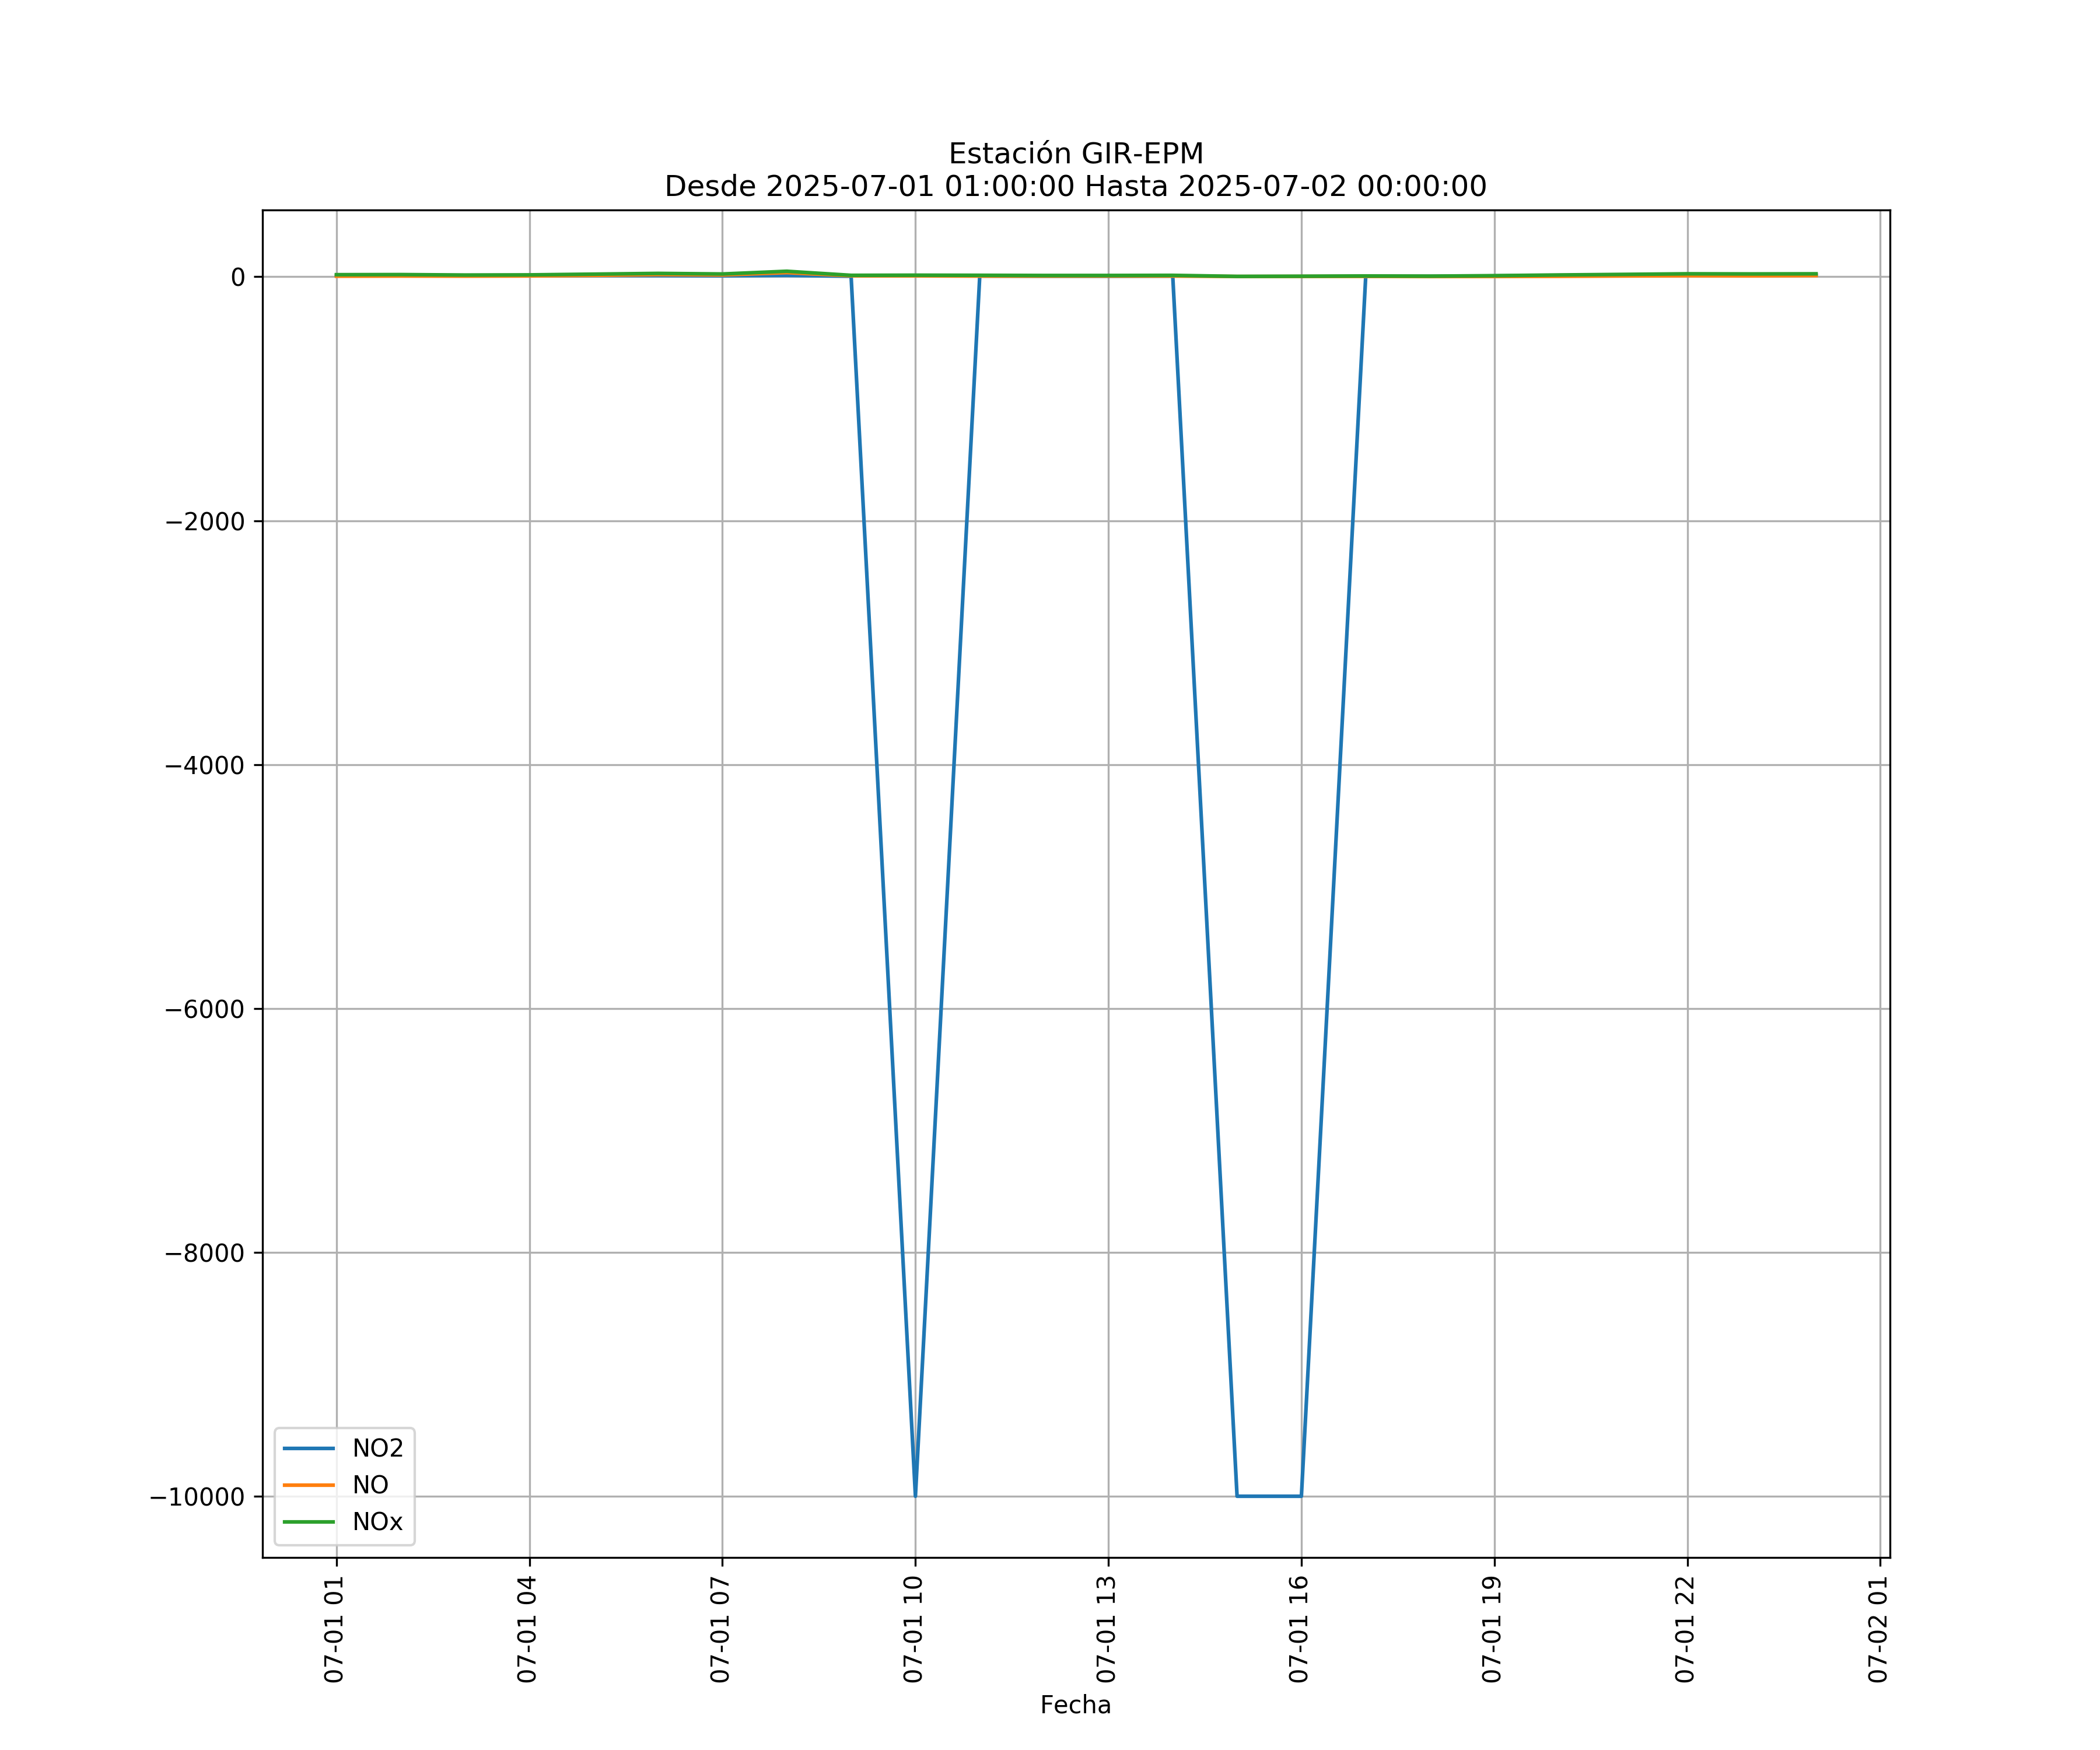Click the NO2 blue legend line swatch
Viewport: 2100px width, 1750px height.
[x=309, y=1448]
